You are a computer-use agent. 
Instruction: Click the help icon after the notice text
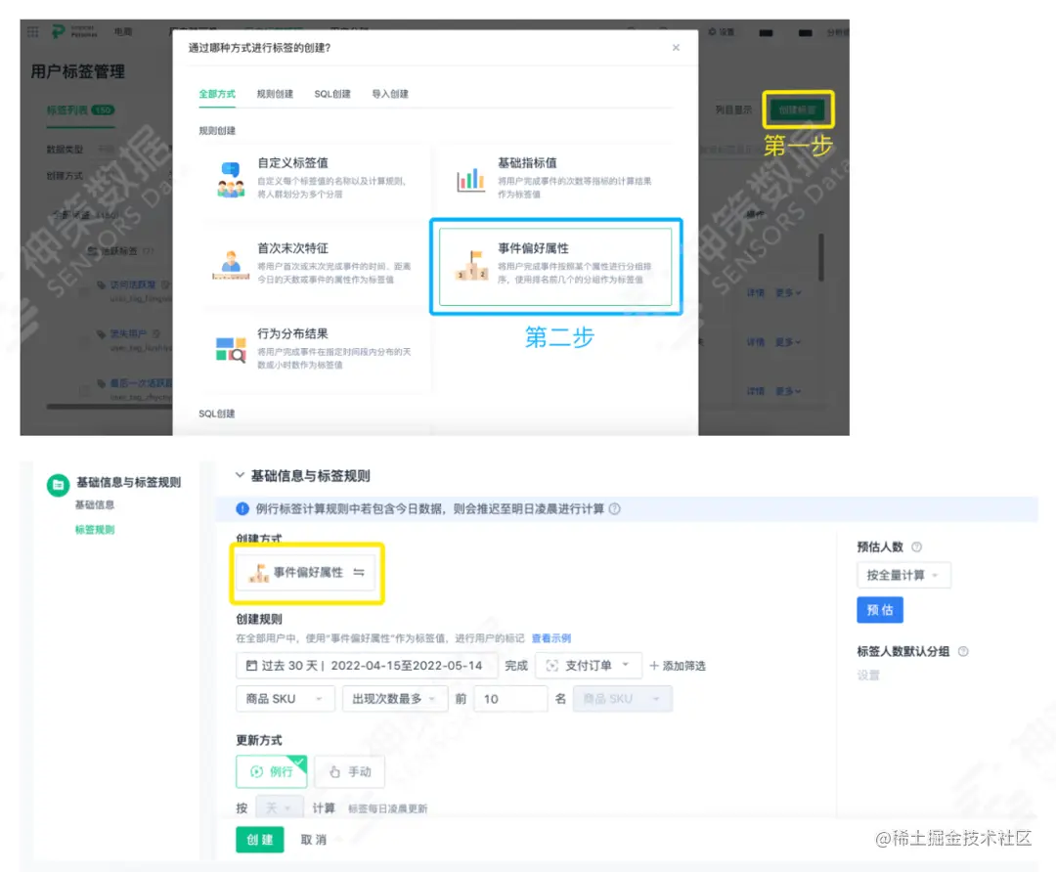tap(615, 509)
